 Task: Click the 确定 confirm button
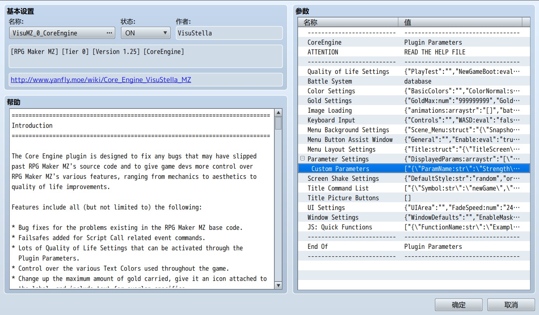[x=459, y=305]
